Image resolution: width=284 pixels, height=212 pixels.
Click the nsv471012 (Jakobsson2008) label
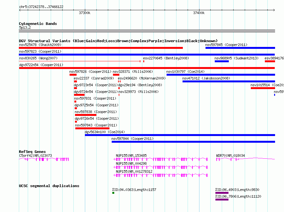(x=206, y=78)
